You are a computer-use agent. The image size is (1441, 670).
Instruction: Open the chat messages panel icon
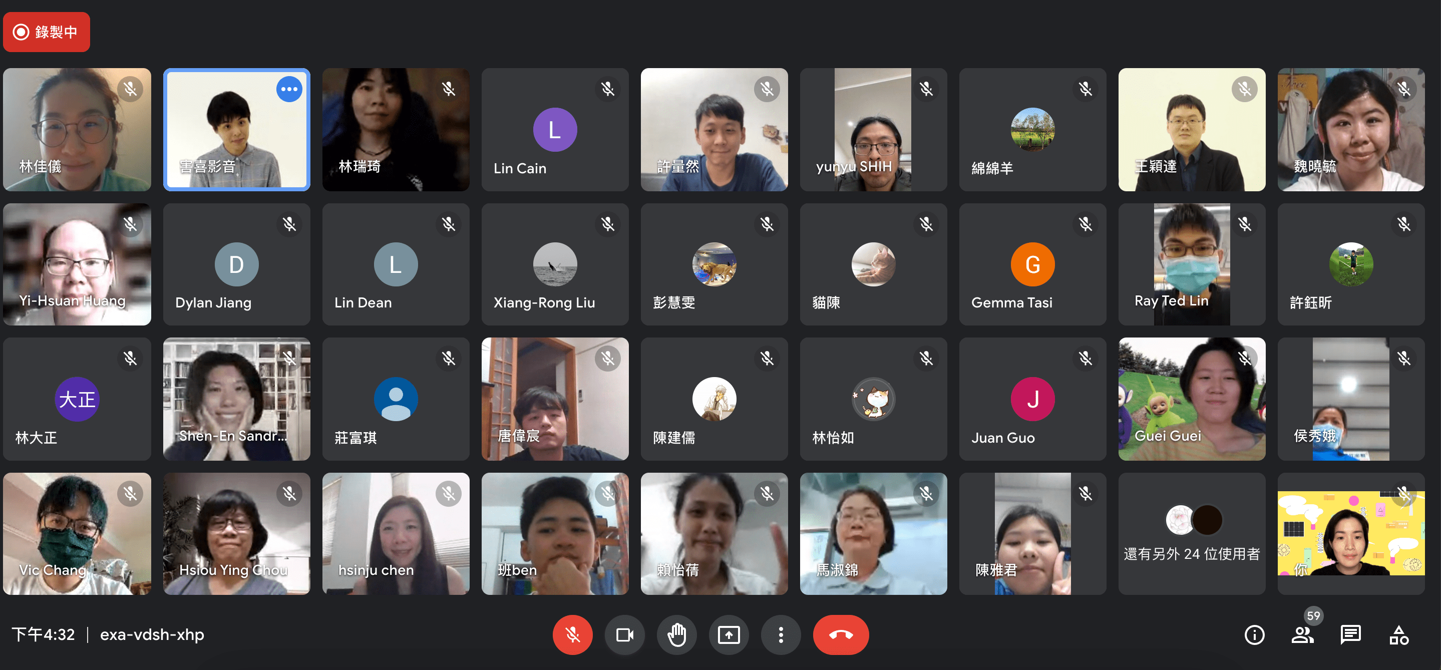click(1350, 634)
